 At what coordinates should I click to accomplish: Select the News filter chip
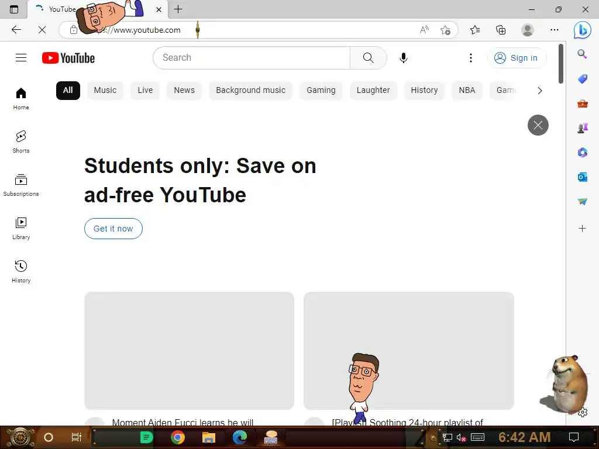click(184, 91)
